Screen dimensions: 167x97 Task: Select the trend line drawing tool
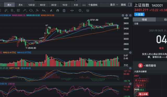click(x=6, y=10)
